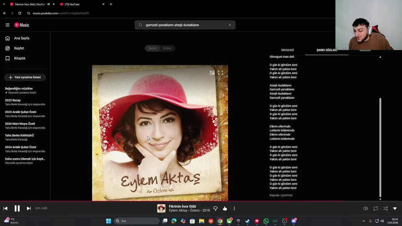This screenshot has height=226, width=402.
Task: Reload the current page
Action: [19, 13]
